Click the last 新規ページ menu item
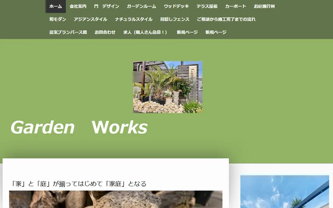333x208 pixels. [x=216, y=32]
